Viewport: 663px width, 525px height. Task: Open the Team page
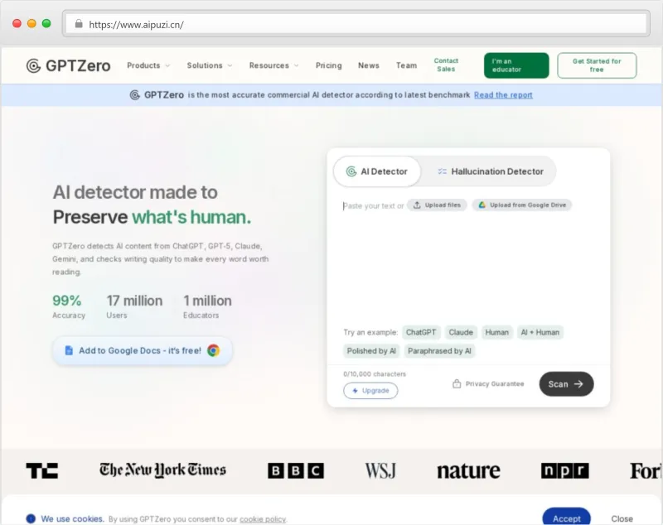point(406,65)
